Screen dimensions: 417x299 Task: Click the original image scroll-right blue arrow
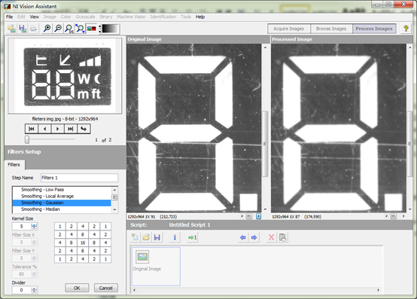pyautogui.click(x=258, y=216)
